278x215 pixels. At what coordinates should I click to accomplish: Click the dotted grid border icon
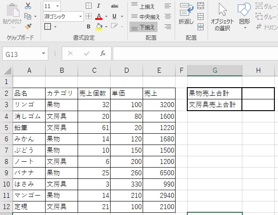pyautogui.click(x=88, y=16)
